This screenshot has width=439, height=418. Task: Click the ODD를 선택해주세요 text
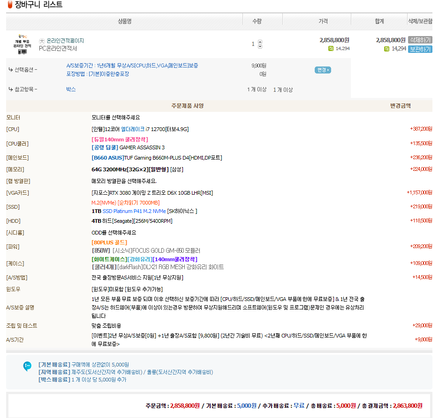pyautogui.click(x=114, y=233)
